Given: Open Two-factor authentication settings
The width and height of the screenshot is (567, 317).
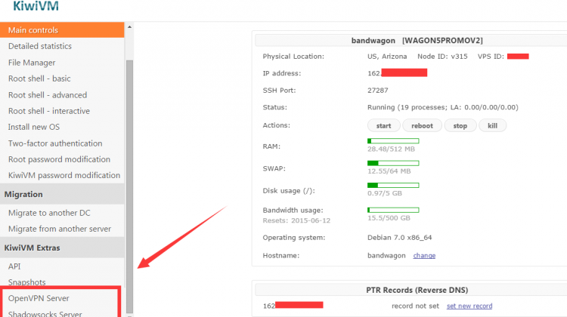Looking at the screenshot, I should coord(55,143).
